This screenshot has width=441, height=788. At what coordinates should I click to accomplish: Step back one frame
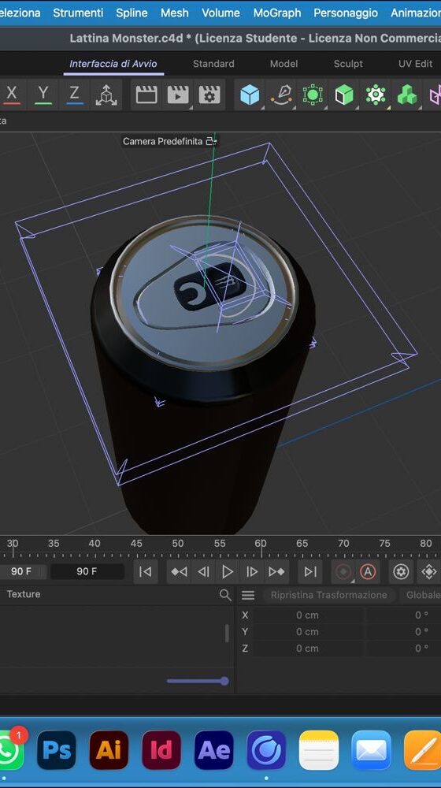tap(203, 571)
